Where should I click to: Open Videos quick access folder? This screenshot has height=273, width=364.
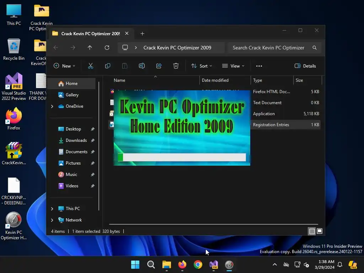pyautogui.click(x=72, y=186)
